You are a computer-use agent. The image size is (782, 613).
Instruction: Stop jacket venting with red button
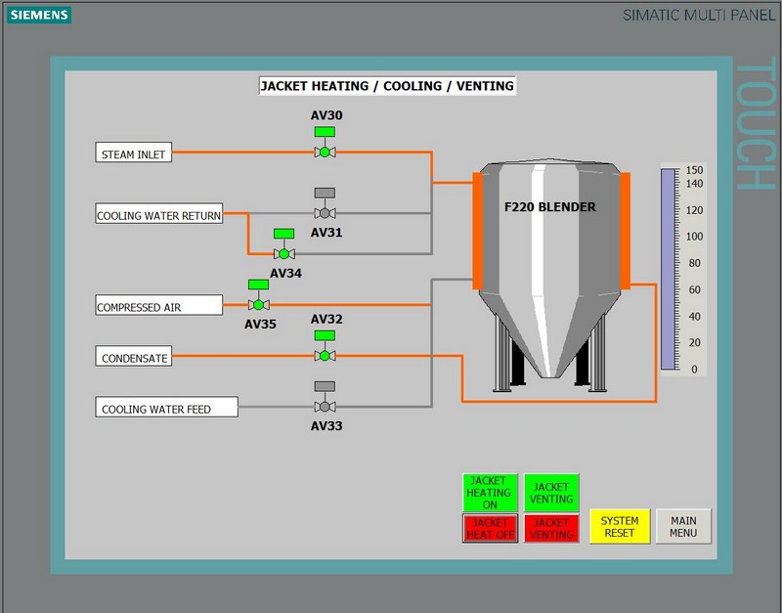click(551, 528)
